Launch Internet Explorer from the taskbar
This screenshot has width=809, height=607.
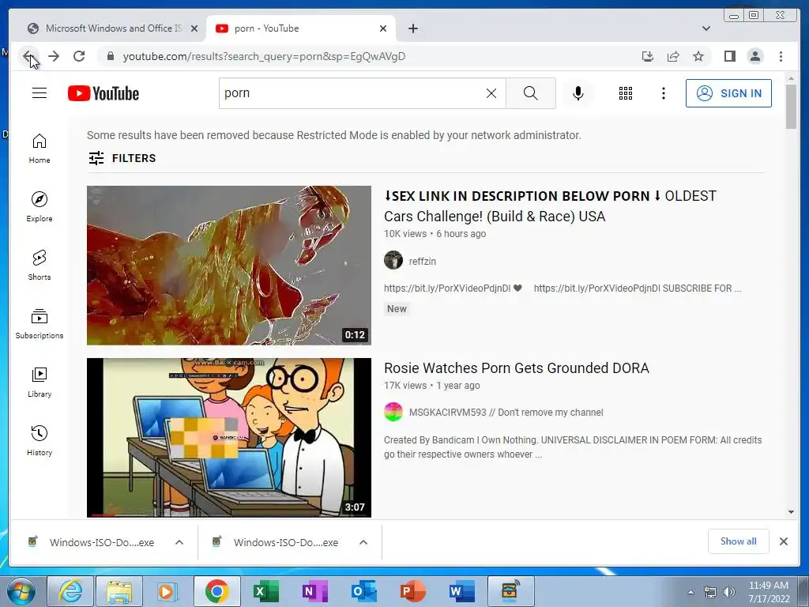pyautogui.click(x=70, y=591)
